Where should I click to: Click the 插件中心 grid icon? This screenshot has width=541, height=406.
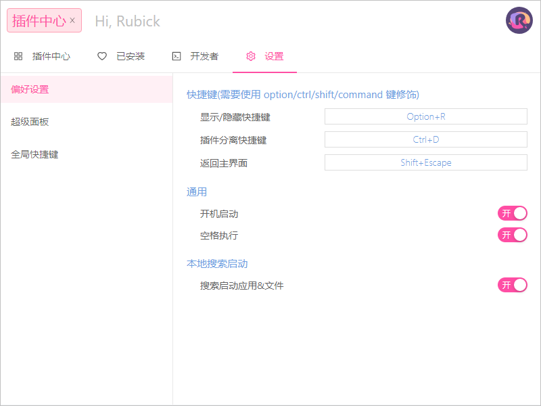(x=18, y=56)
